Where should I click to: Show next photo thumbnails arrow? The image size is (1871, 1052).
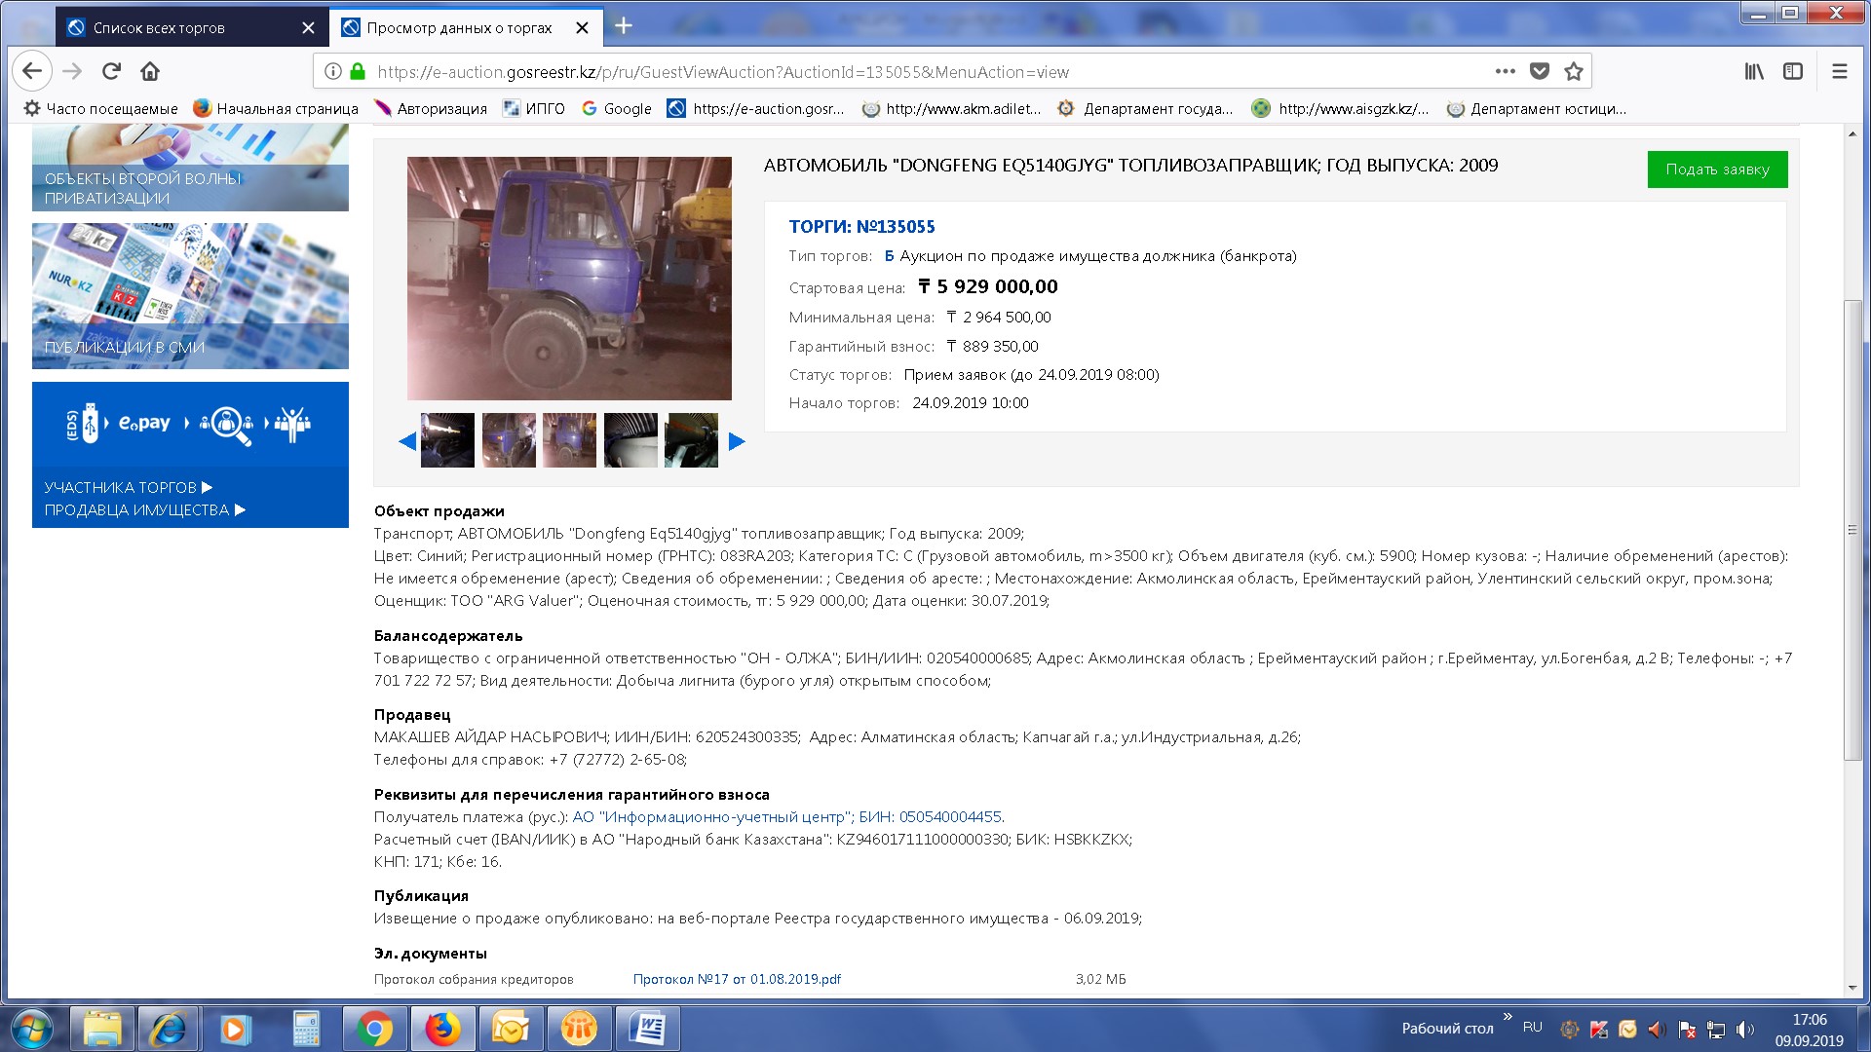[737, 441]
